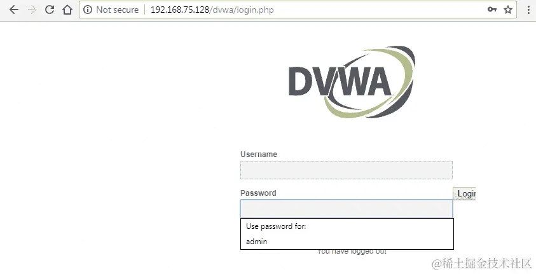Choose 'admin' from the saved password suggestions
The image size is (536, 274).
point(347,242)
